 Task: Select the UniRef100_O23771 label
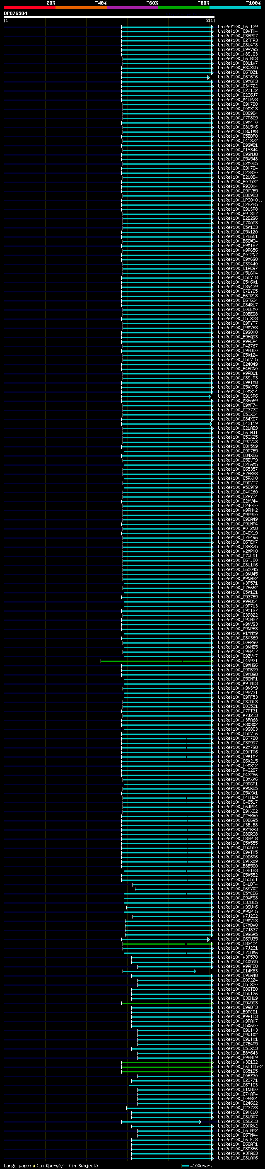(238, 1080)
